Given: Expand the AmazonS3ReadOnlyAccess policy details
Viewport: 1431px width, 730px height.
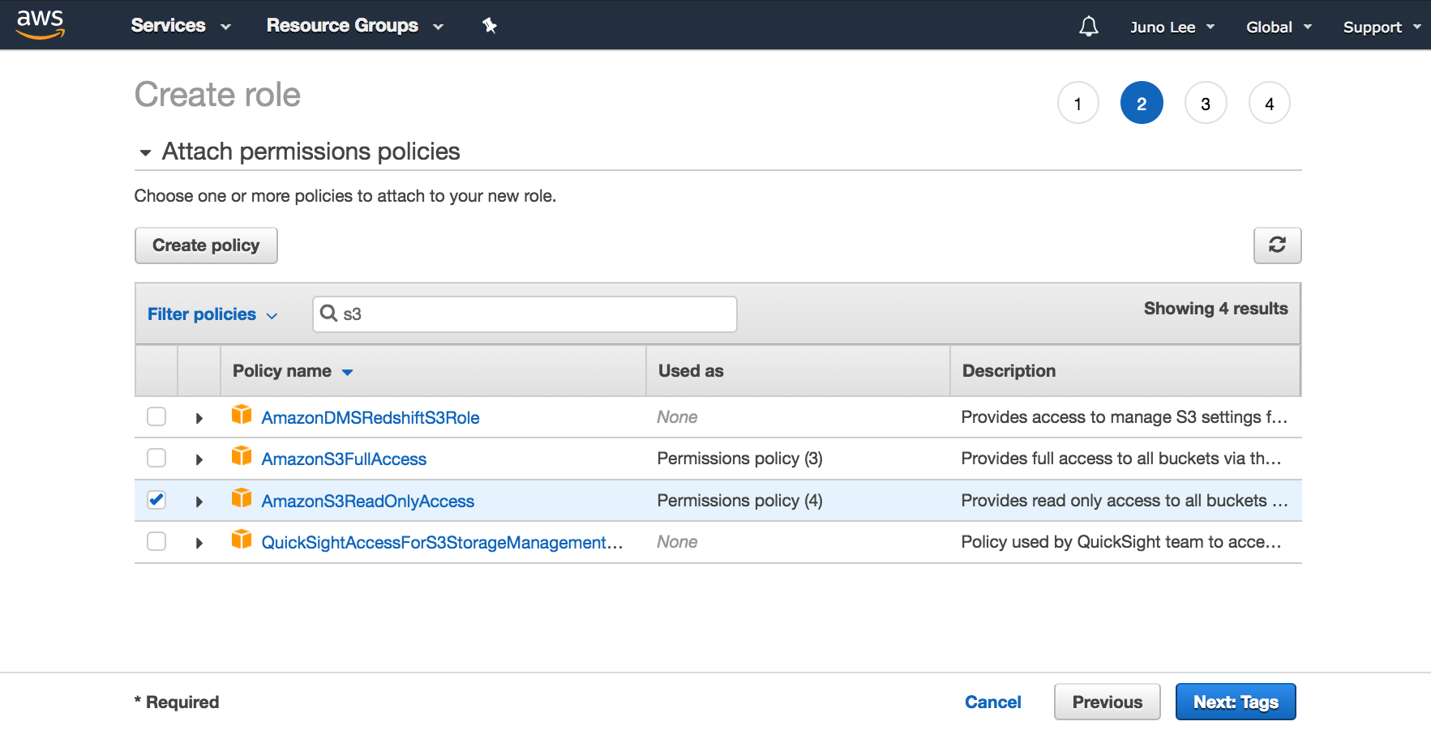Looking at the screenshot, I should (199, 501).
